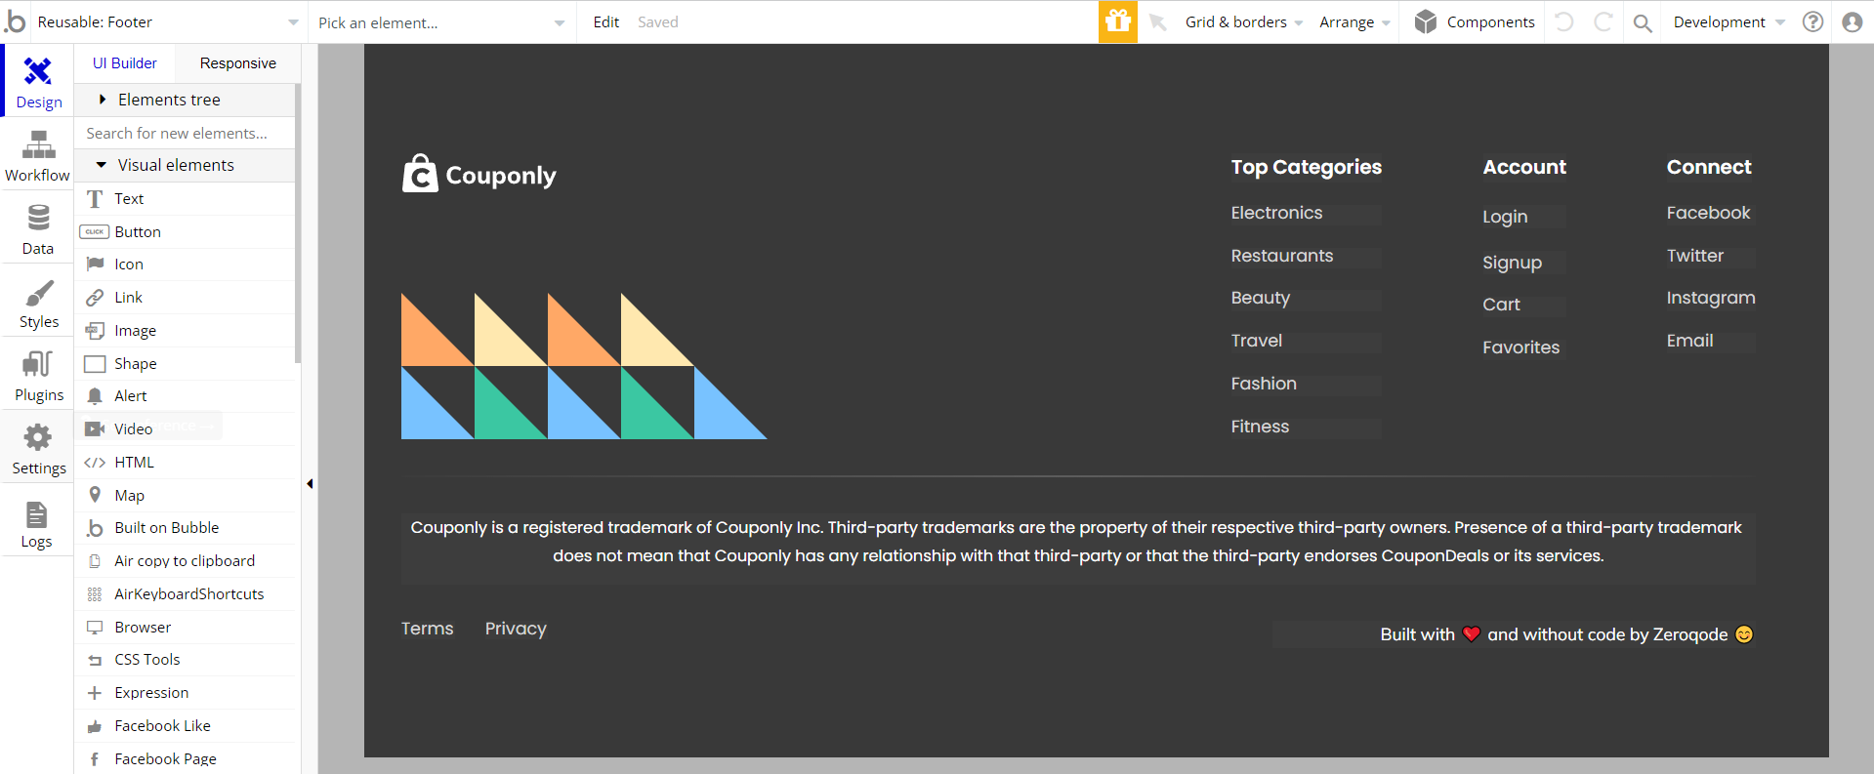Image resolution: width=1874 pixels, height=774 pixels.
Task: Click the Login footer link
Action: coord(1505,217)
